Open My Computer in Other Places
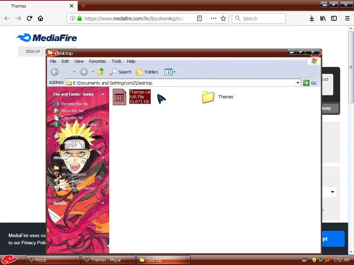 click(73, 181)
